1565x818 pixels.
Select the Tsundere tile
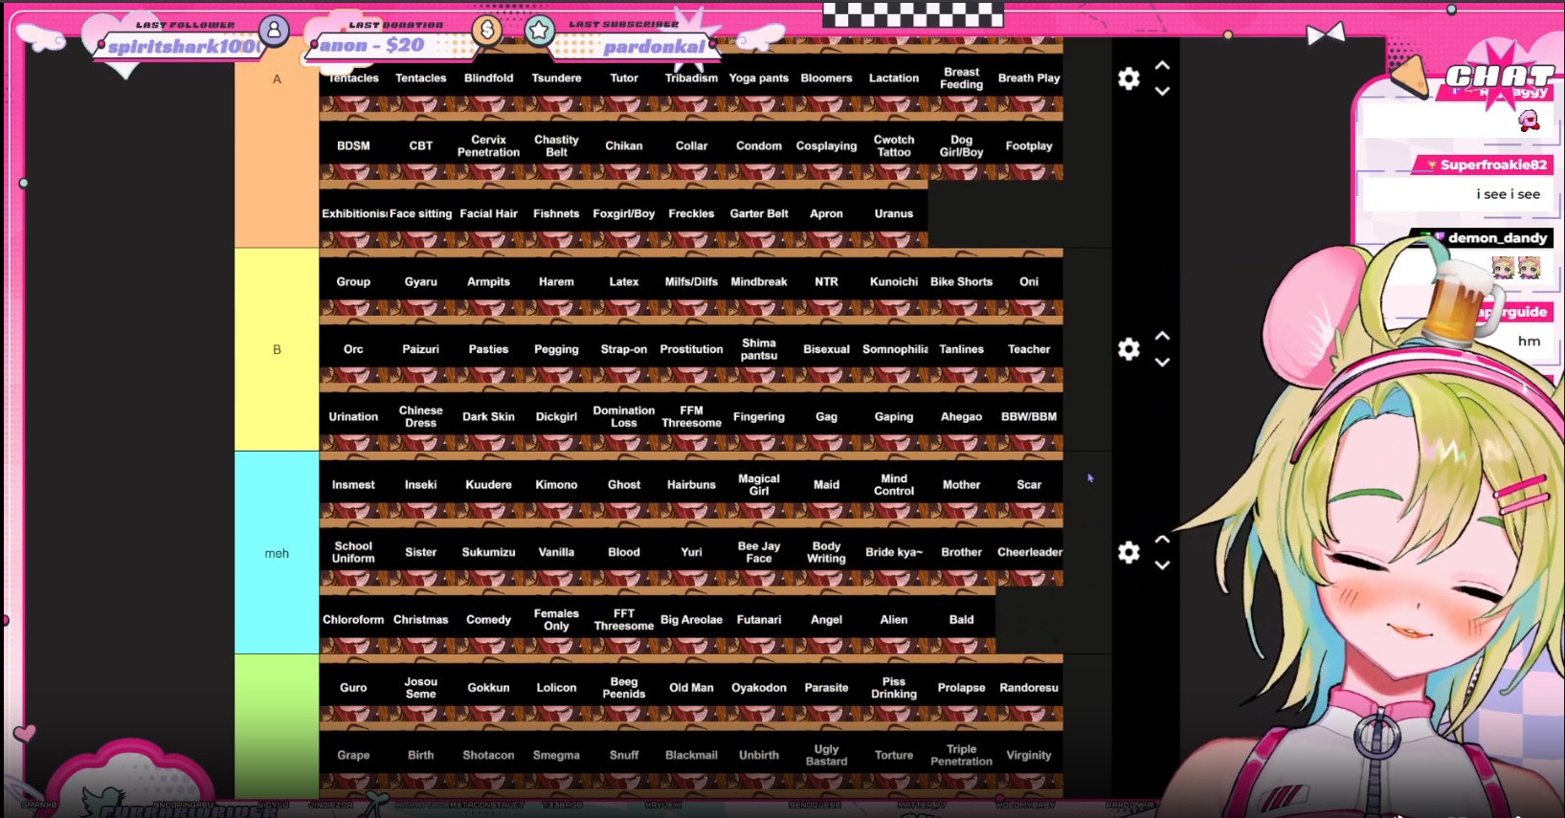[556, 78]
